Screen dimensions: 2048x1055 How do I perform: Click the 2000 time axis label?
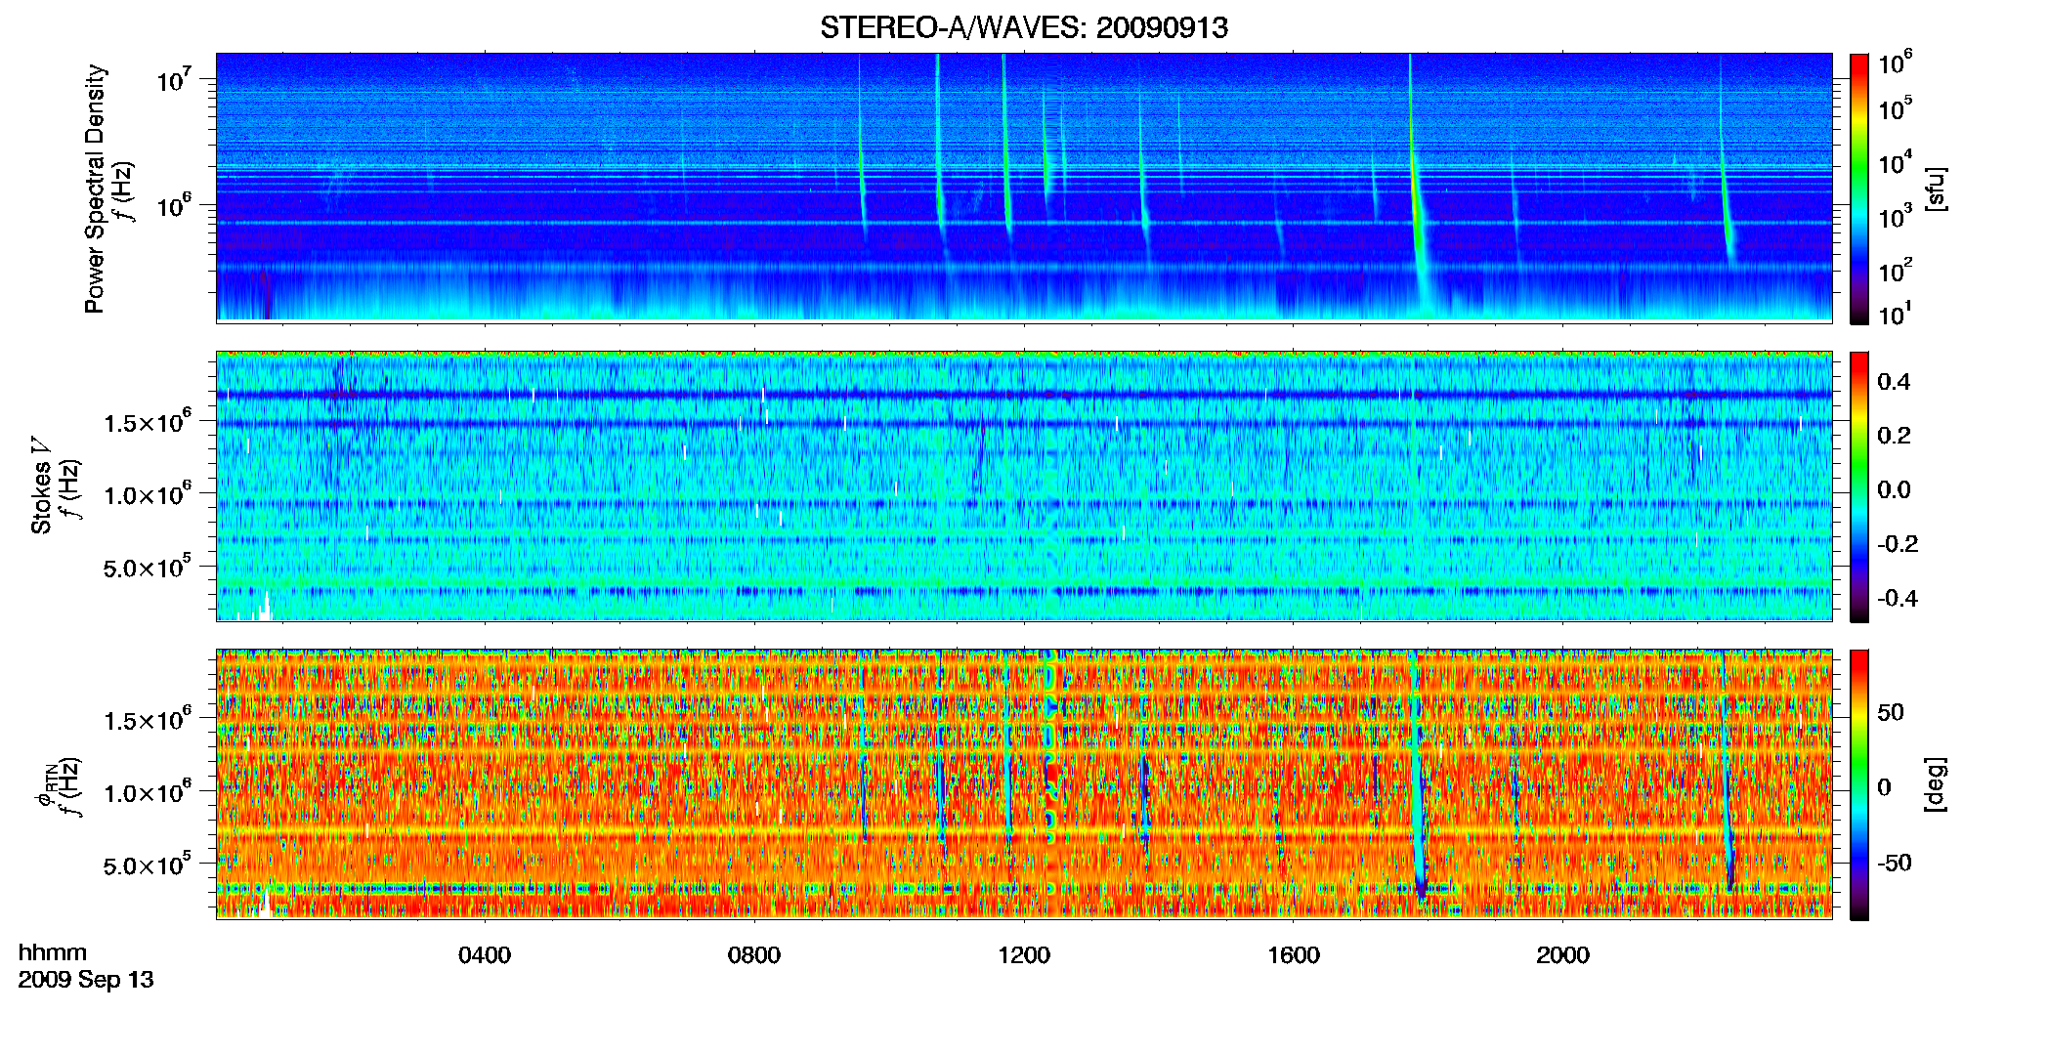coord(1562,955)
